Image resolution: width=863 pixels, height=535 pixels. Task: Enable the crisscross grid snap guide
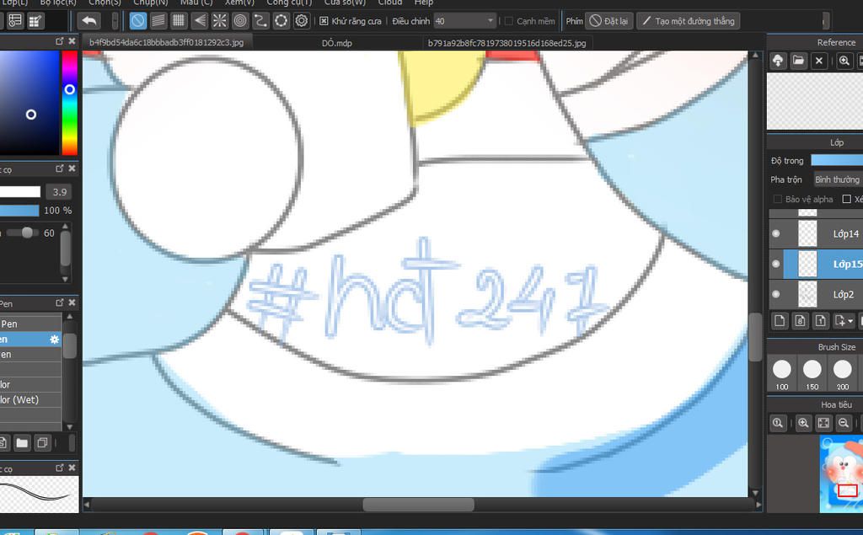(179, 21)
